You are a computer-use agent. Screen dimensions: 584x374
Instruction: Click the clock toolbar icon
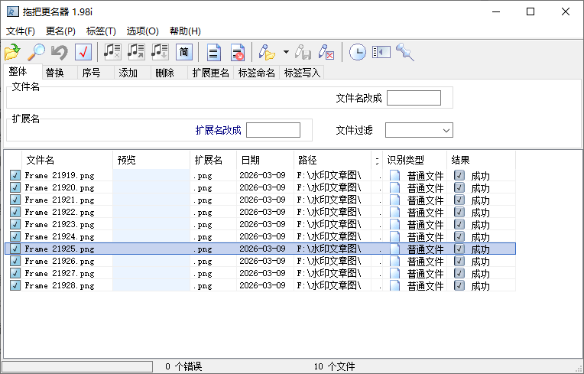click(357, 52)
